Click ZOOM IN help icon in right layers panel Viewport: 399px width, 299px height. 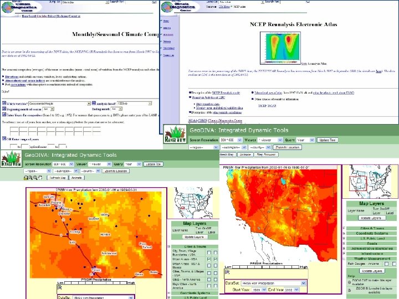pos(349,290)
